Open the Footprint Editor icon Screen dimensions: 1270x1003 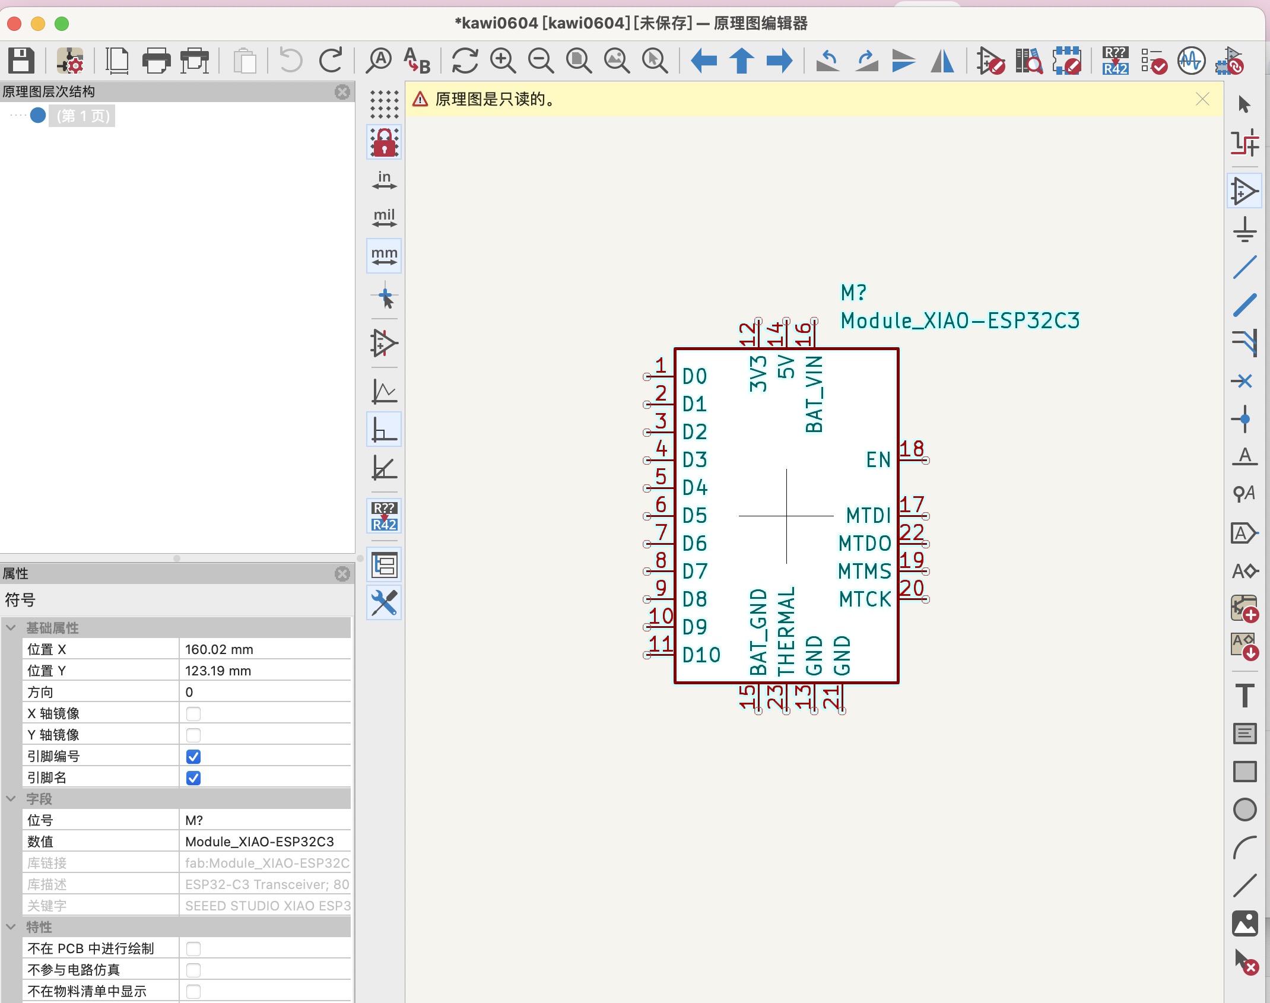[x=1066, y=60]
